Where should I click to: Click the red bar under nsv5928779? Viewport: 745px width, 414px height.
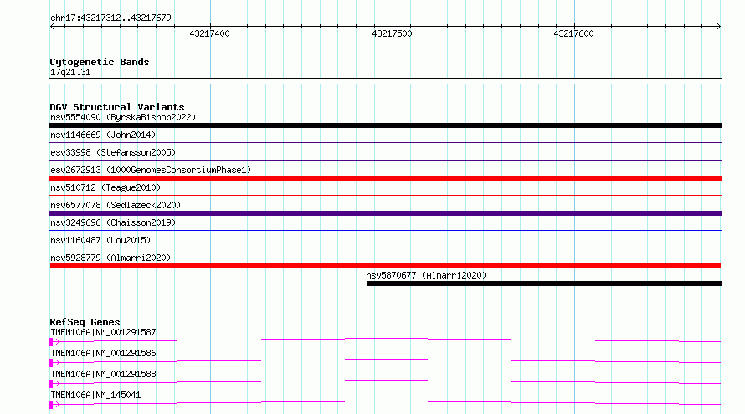pos(385,266)
